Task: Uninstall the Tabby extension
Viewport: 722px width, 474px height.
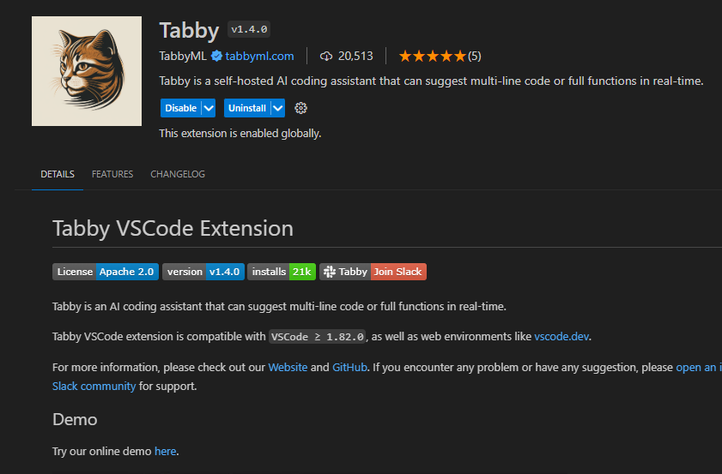Action: [x=247, y=108]
